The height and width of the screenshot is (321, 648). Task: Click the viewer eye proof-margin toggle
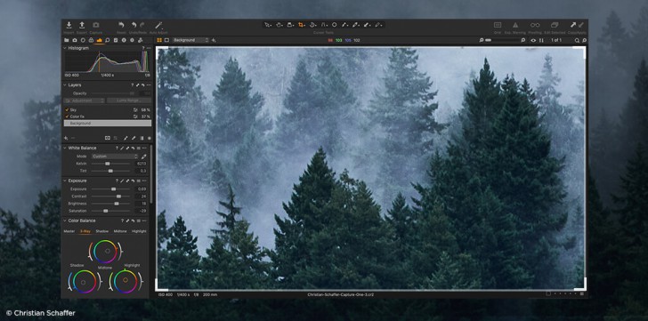point(533,40)
